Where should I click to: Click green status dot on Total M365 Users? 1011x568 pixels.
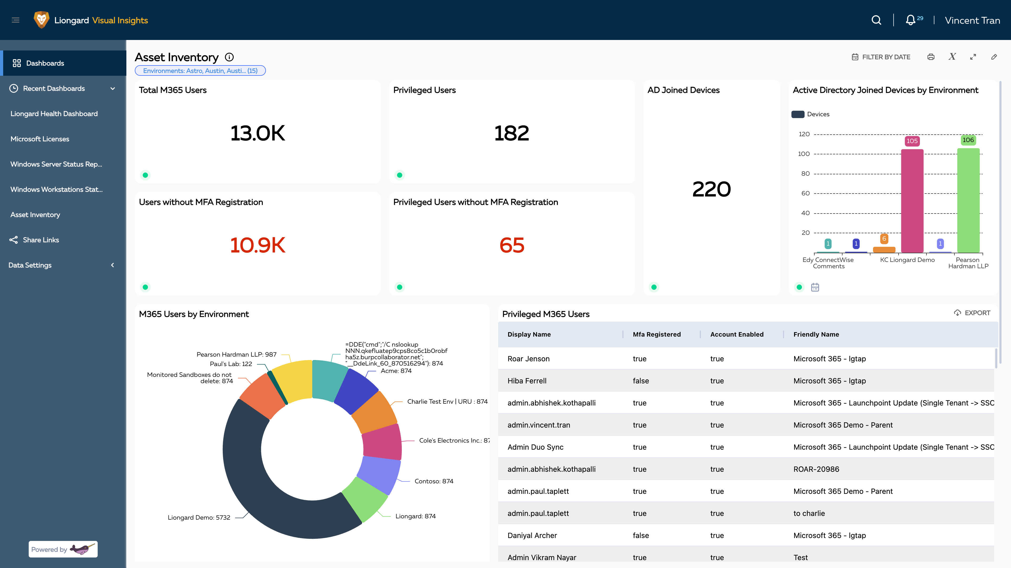pos(145,175)
